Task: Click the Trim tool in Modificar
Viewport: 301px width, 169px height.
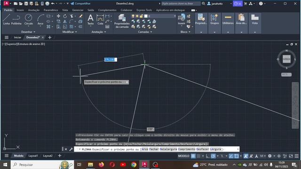Action: pyautogui.click(x=71, y=16)
